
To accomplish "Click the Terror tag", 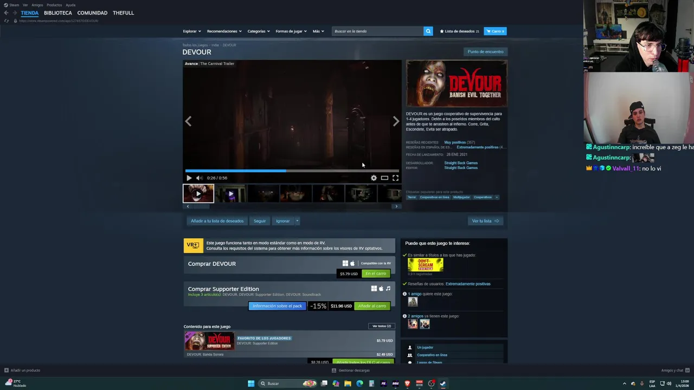I will [412, 197].
